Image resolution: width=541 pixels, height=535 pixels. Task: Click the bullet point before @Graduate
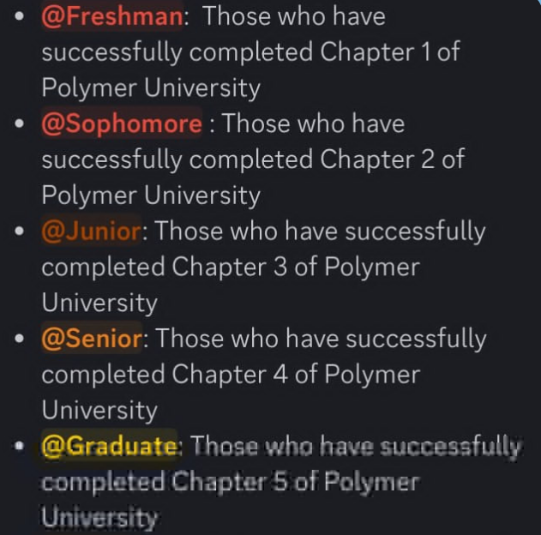click(x=20, y=446)
